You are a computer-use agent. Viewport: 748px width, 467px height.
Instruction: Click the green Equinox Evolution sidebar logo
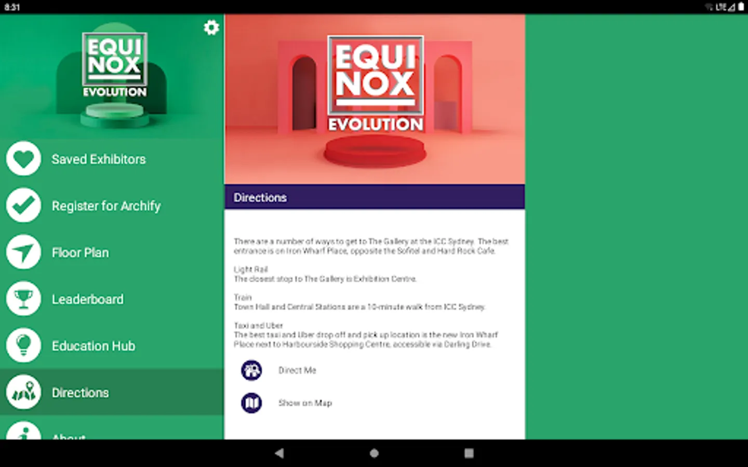coord(115,65)
